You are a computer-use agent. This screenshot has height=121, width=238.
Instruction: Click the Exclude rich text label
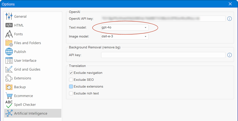86,93
